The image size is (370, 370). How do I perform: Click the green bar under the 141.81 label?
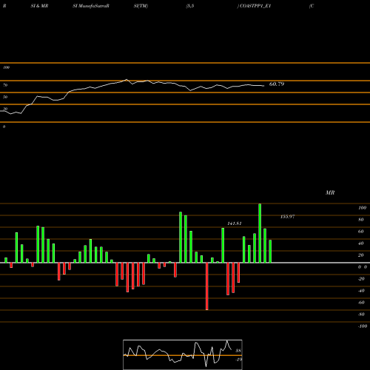(x=223, y=246)
